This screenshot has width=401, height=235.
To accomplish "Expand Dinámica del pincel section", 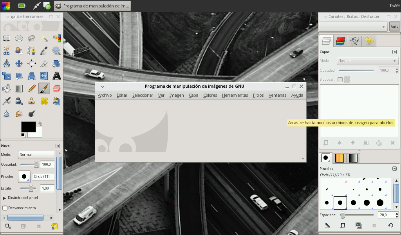I will (5, 198).
